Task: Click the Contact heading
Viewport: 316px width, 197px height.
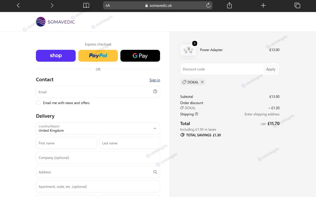Action: [x=45, y=80]
